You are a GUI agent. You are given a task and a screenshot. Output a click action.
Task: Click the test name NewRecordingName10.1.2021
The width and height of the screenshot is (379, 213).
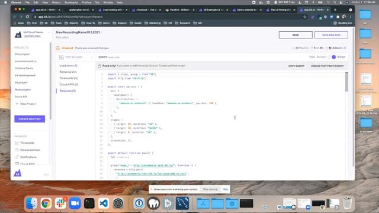78,33
